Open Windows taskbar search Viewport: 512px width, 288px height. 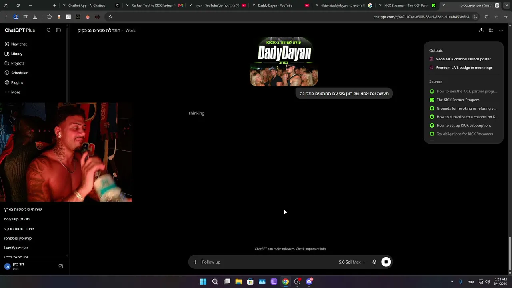[x=215, y=282]
